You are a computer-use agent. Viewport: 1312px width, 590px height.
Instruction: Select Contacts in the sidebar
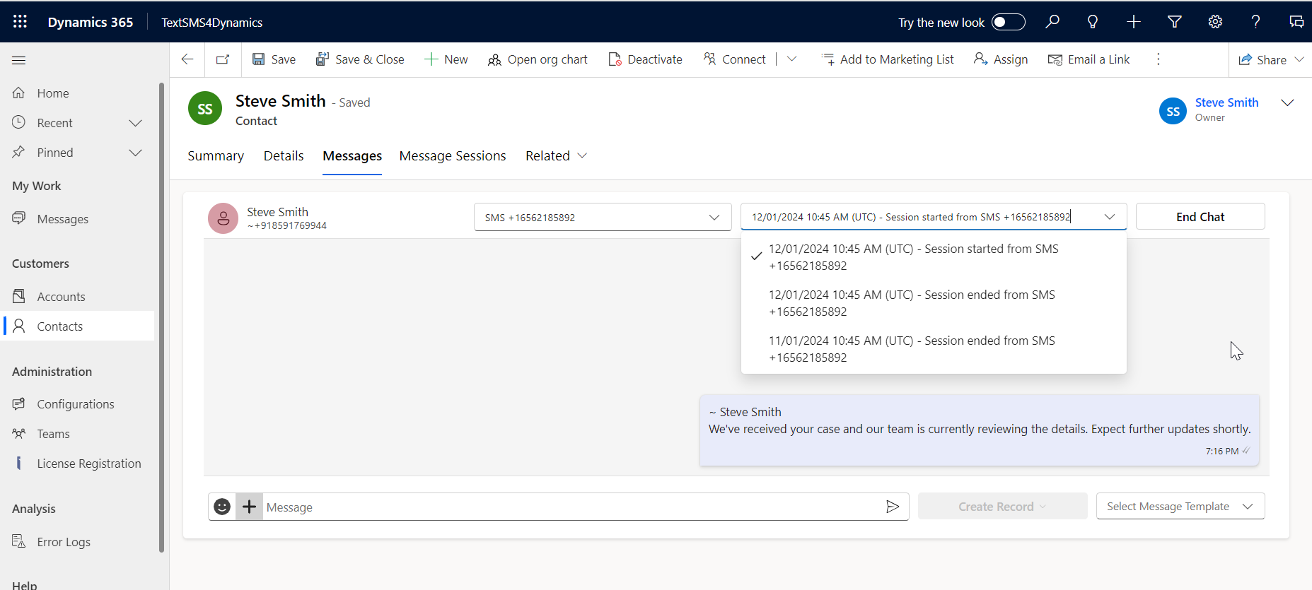(x=78, y=326)
